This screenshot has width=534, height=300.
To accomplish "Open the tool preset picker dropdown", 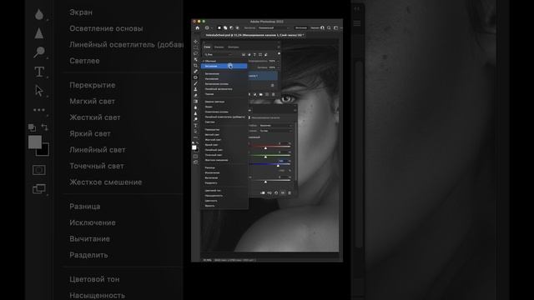I will [x=209, y=27].
